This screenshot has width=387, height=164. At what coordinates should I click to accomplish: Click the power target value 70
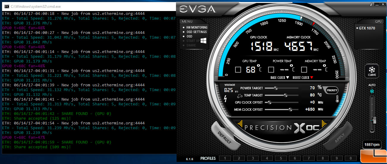(x=312, y=88)
